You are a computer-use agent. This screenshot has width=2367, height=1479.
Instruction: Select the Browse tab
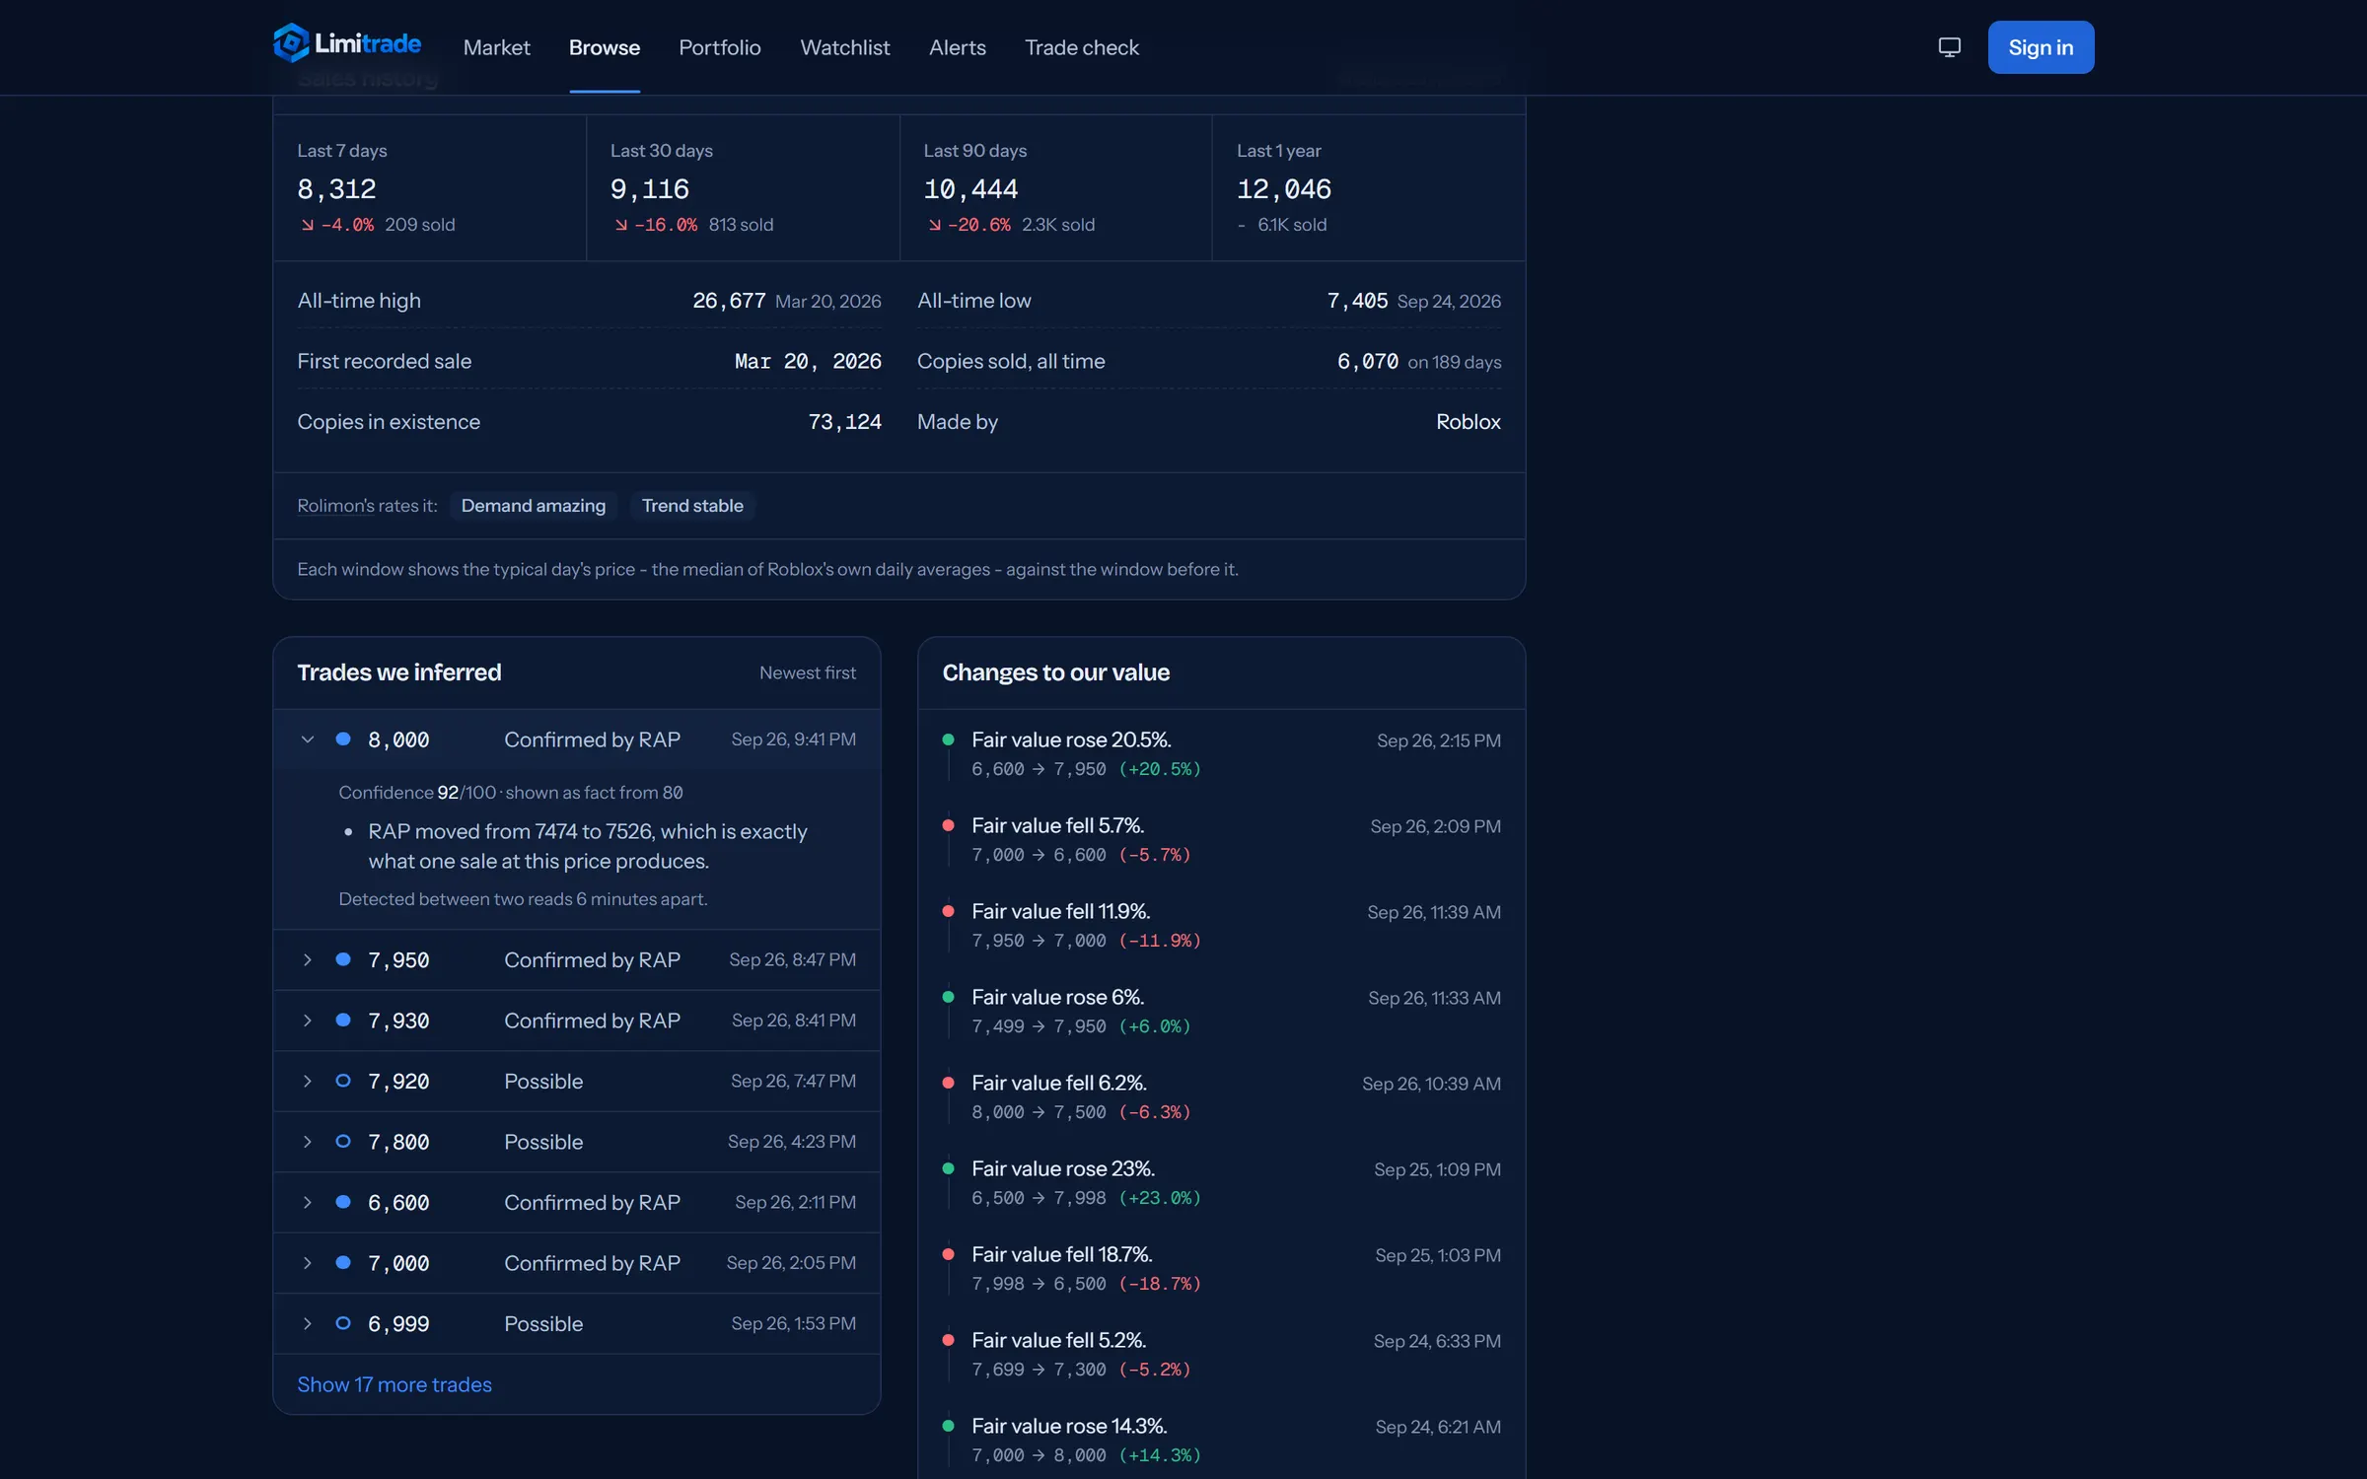(605, 47)
